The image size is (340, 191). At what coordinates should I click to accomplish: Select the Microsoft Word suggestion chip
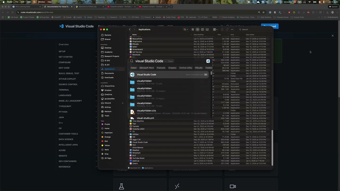coord(147,68)
